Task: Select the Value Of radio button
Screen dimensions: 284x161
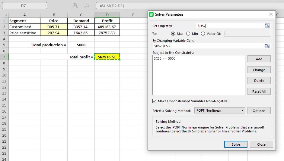Action: click(203, 34)
